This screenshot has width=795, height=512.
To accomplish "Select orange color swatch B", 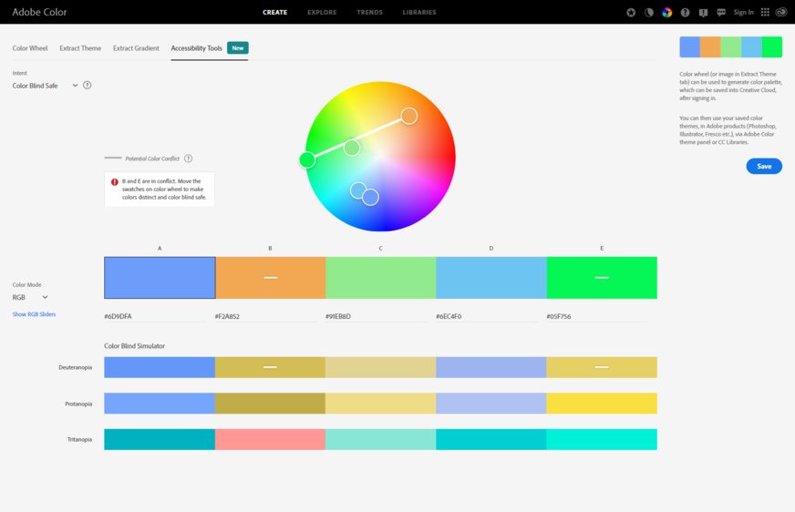I will [270, 277].
